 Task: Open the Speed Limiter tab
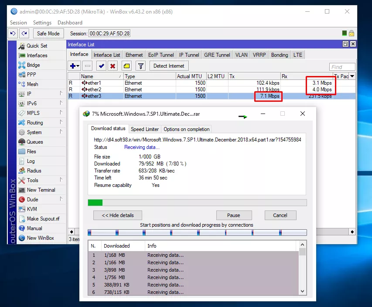[145, 129]
